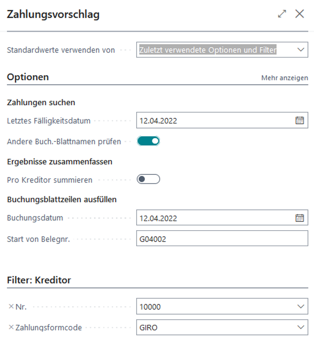This screenshot has width=314, height=338.
Task: Click the Letztes Fälligkeitsdatum date field
Action: point(213,120)
